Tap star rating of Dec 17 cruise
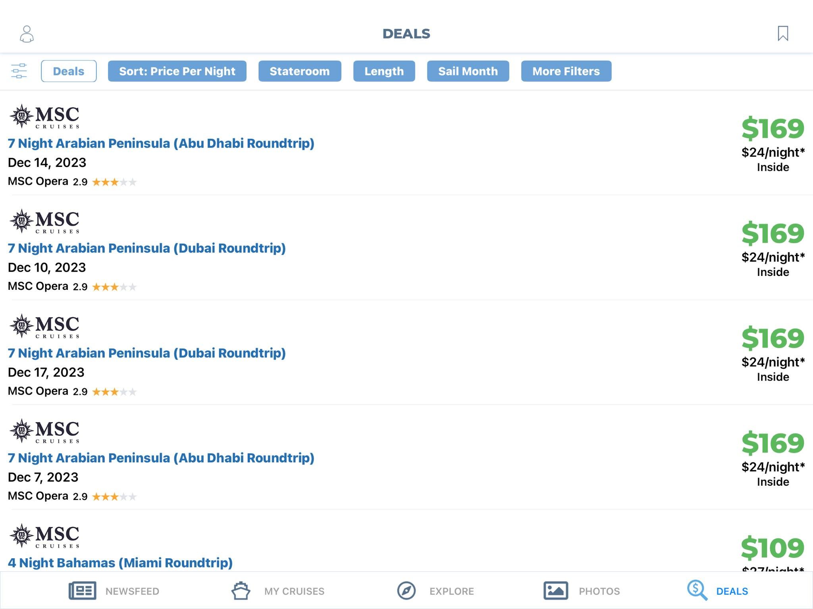This screenshot has width=813, height=609. (114, 392)
